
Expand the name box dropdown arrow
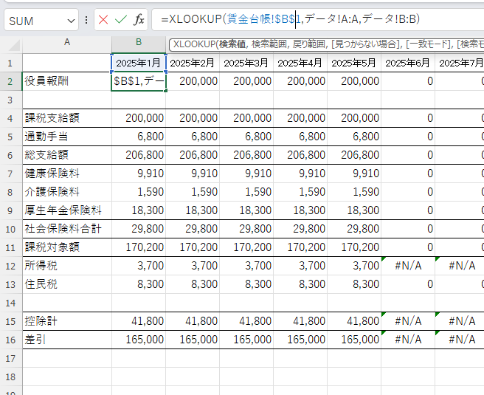(x=71, y=21)
